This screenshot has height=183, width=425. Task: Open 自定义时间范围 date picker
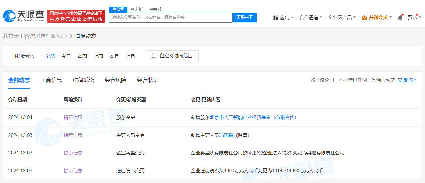(172, 56)
